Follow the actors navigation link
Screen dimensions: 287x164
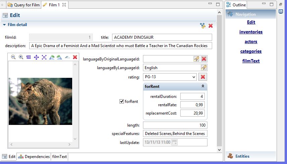[251, 42]
